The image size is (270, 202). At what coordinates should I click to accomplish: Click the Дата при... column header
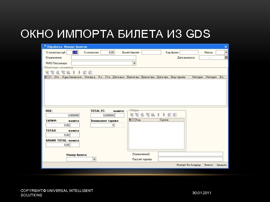[164, 77]
